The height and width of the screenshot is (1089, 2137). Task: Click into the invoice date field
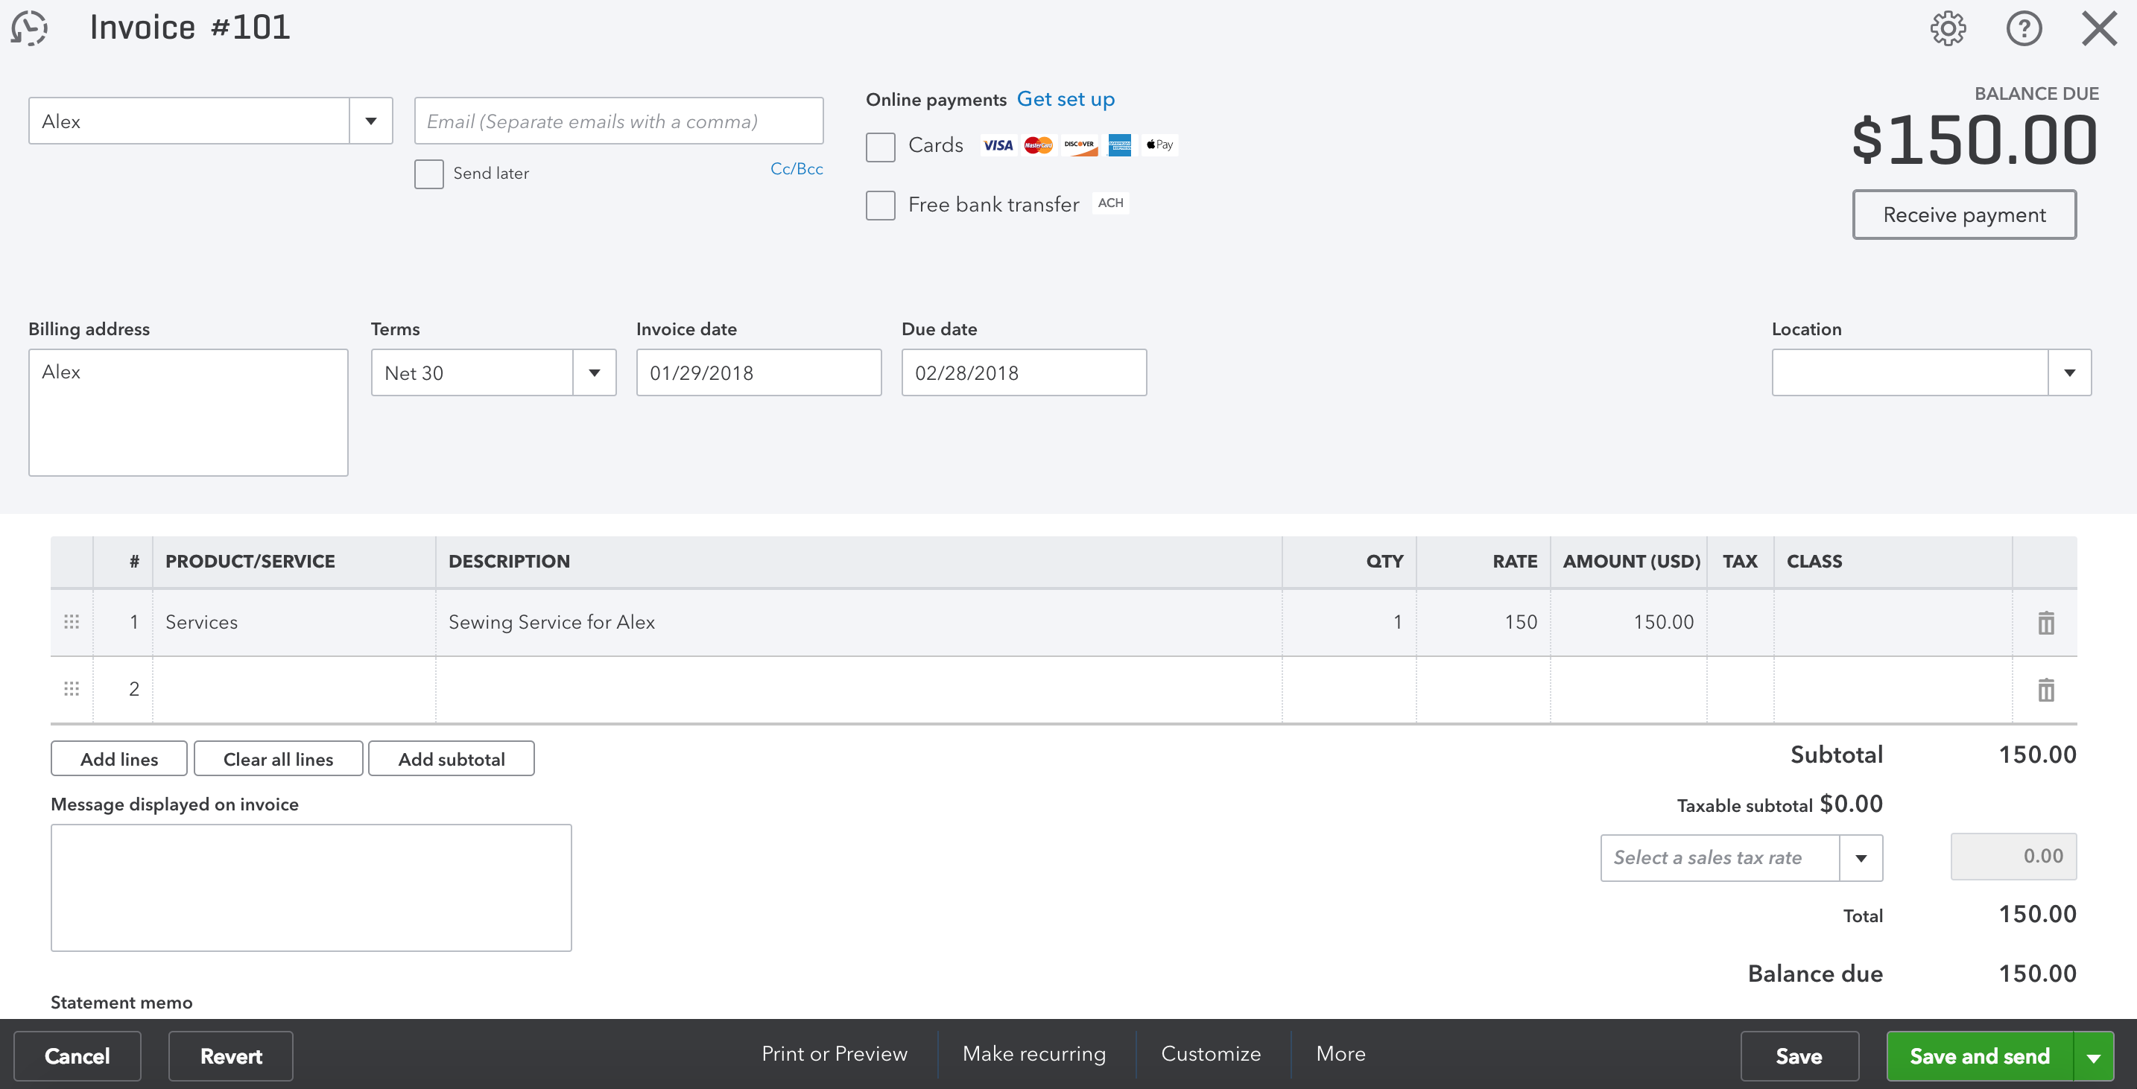(757, 373)
